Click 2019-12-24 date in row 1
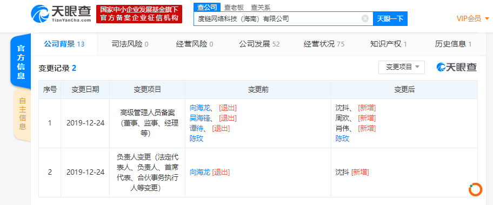This screenshot has height=205, width=493. (85, 123)
